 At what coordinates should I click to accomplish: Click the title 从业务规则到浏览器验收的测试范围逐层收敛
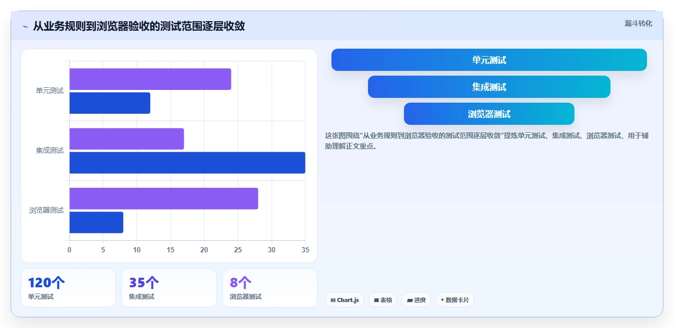pyautogui.click(x=139, y=26)
